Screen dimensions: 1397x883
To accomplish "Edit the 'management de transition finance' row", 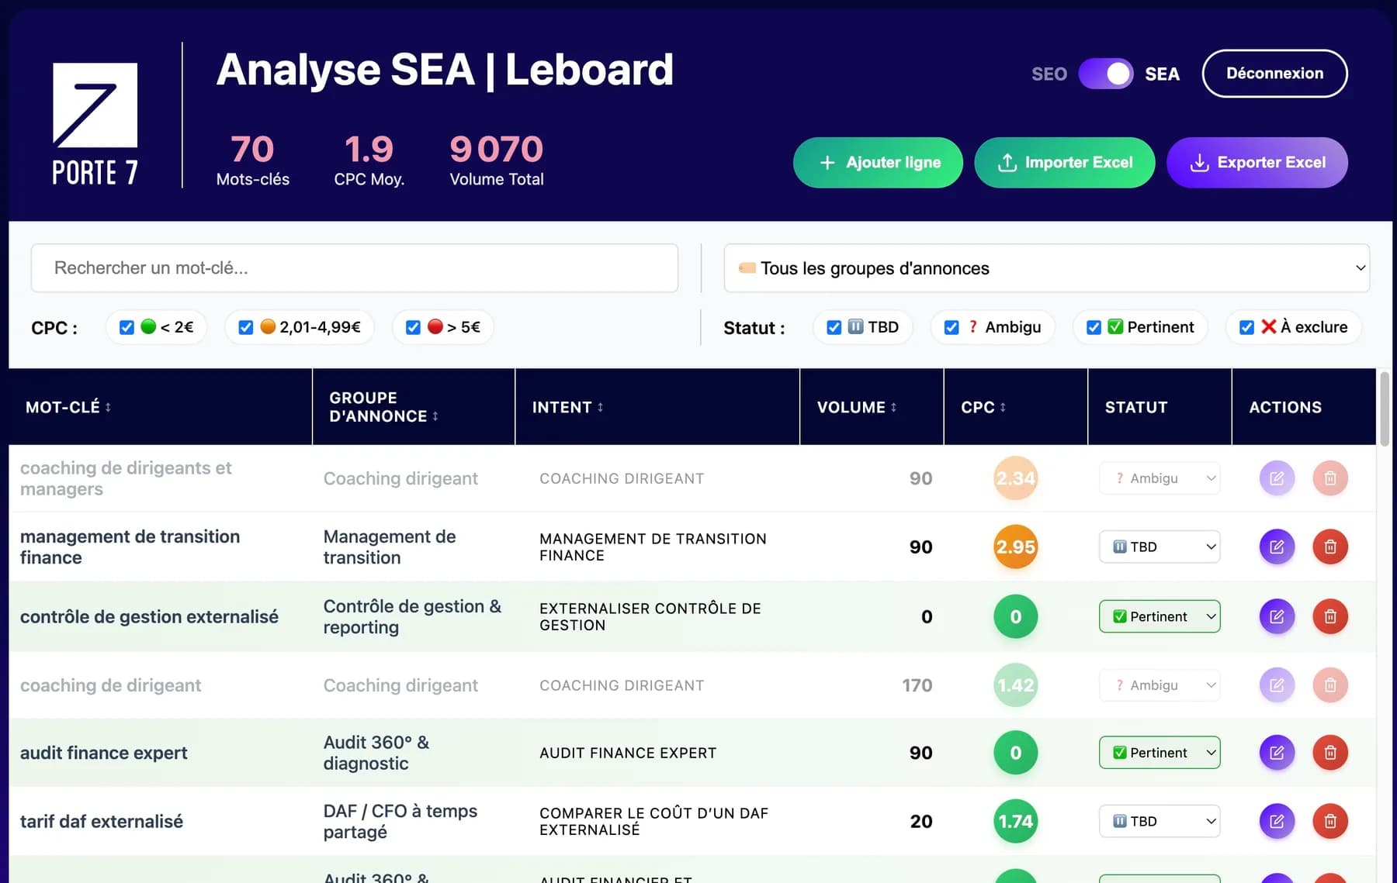I will point(1277,547).
